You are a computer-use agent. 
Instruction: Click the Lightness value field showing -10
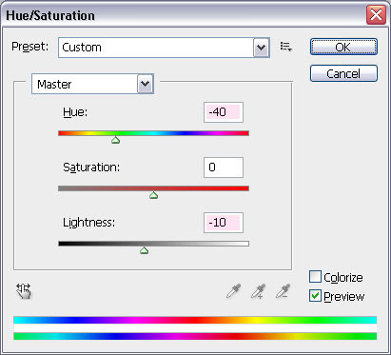coord(224,223)
